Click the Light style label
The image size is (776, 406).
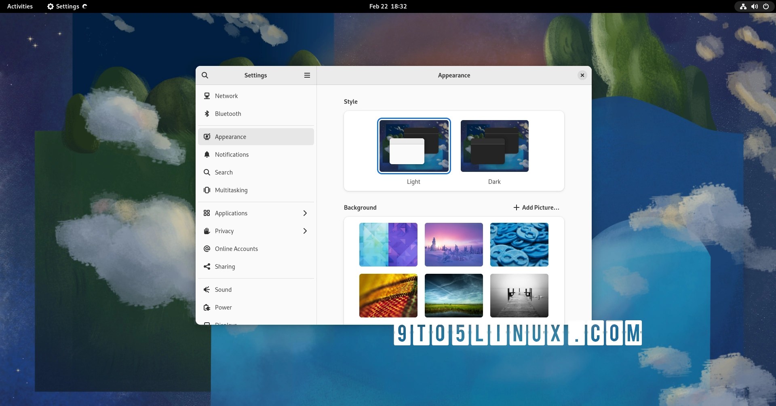point(413,182)
